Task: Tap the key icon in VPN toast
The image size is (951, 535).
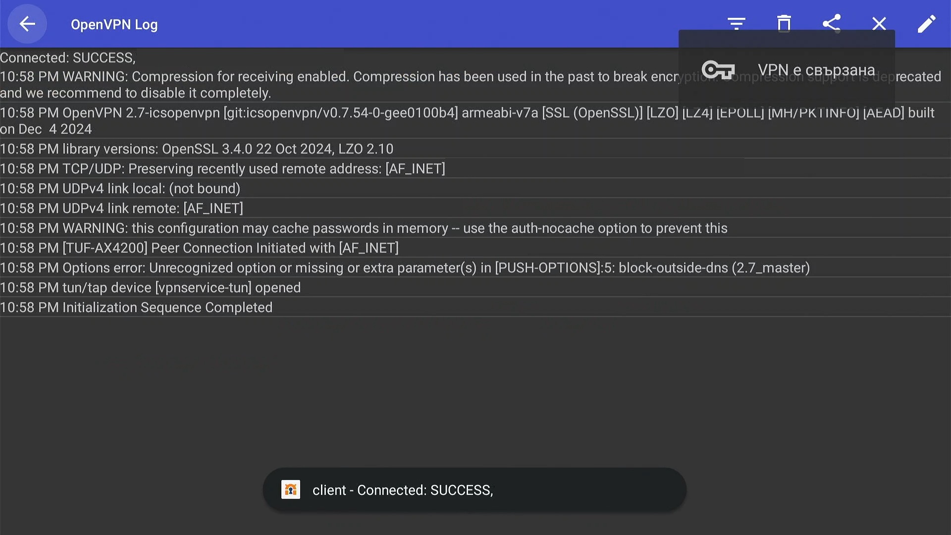Action: (x=718, y=70)
